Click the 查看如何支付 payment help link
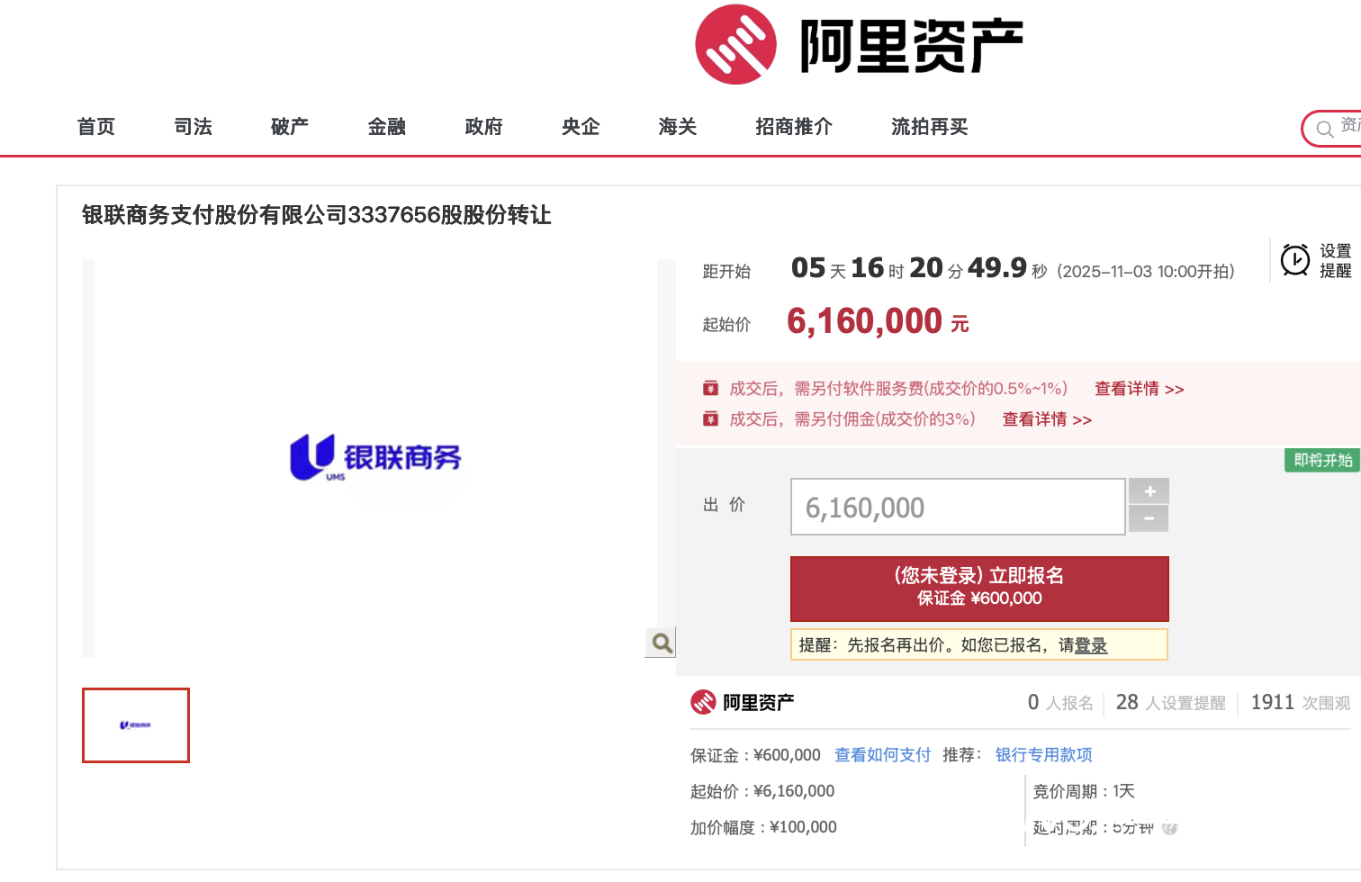 [881, 755]
